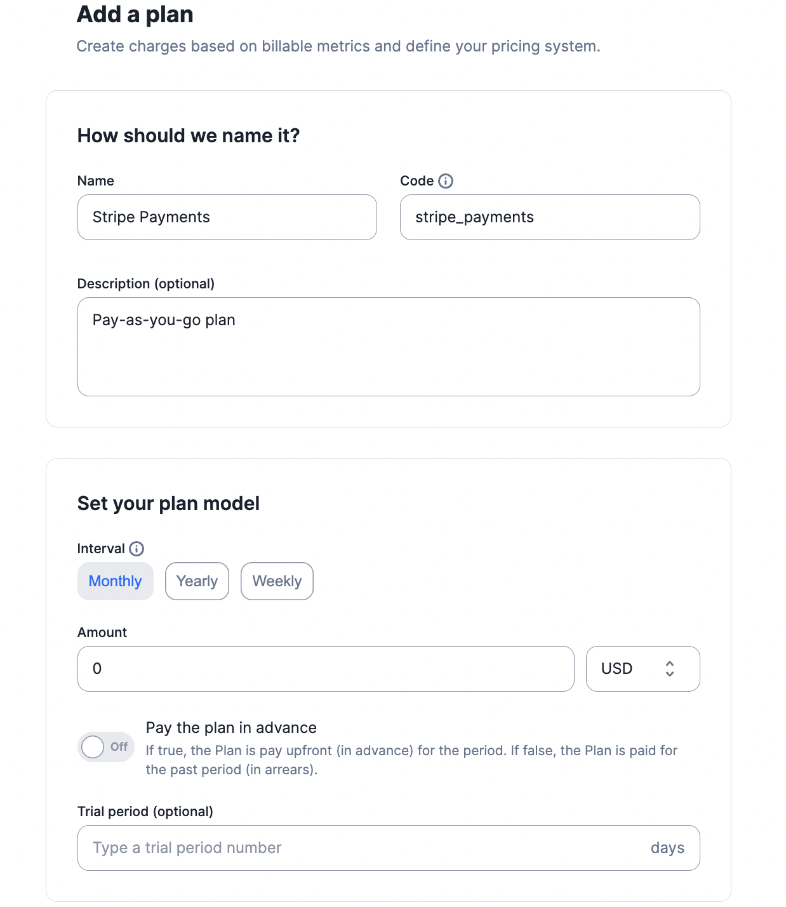Image resolution: width=786 pixels, height=907 pixels.
Task: Focus the Name field containing Stripe Payments
Action: tap(227, 217)
